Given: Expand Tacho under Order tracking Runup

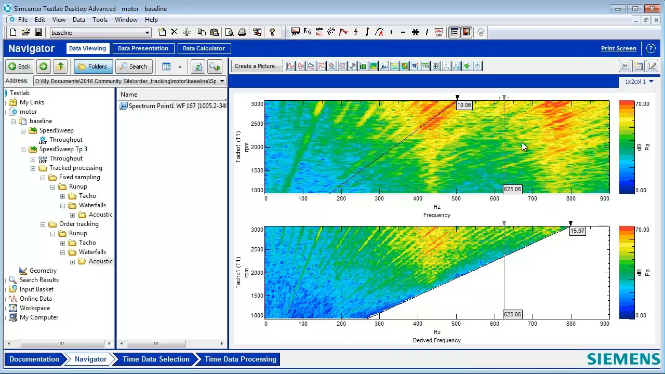Looking at the screenshot, I should pyautogui.click(x=62, y=243).
